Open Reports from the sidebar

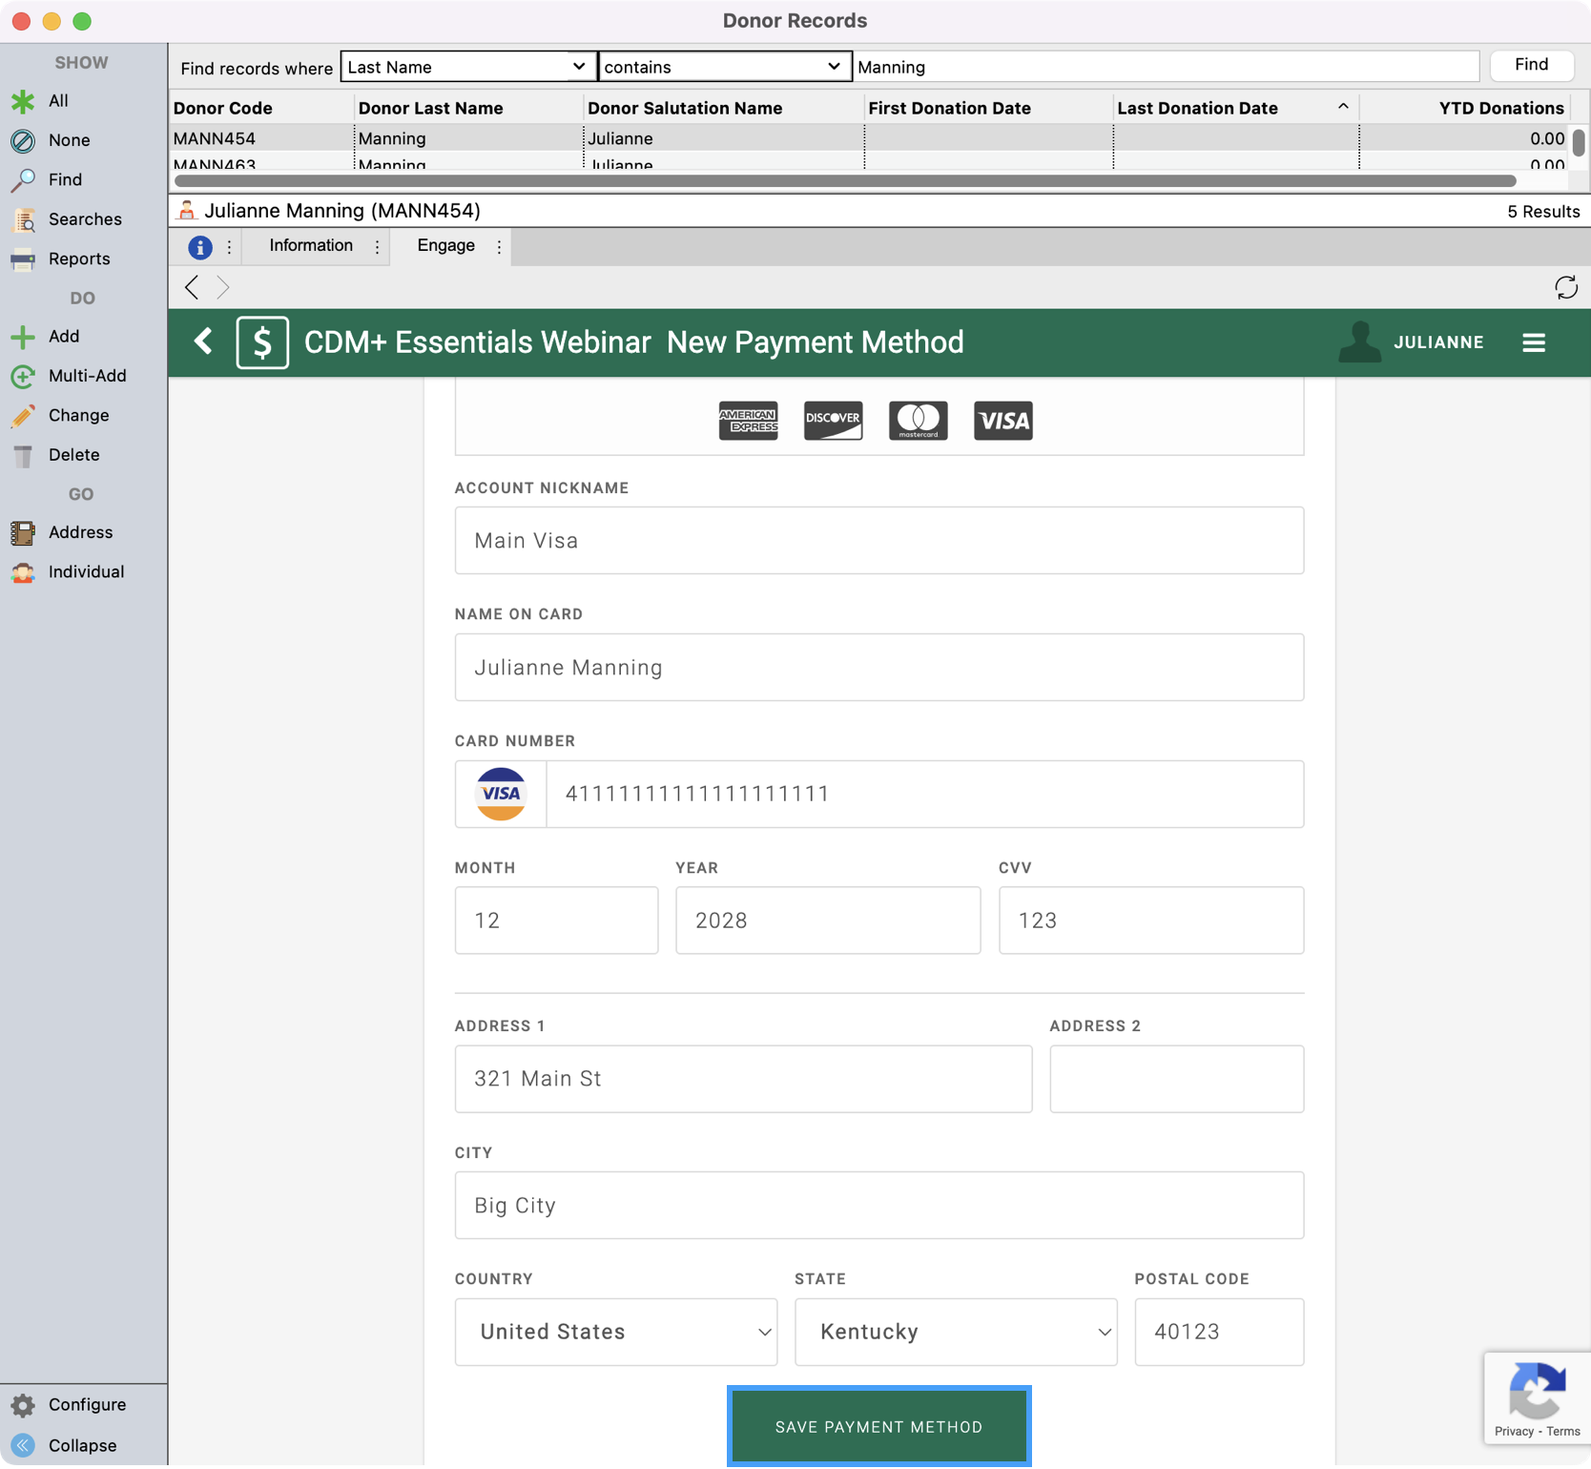[78, 259]
